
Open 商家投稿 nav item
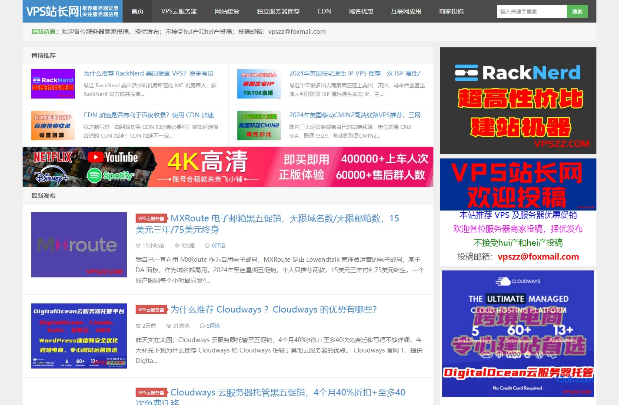[451, 11]
